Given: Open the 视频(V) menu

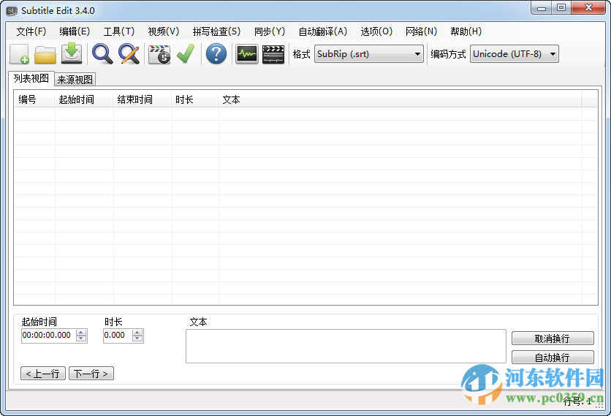Looking at the screenshot, I should point(163,31).
